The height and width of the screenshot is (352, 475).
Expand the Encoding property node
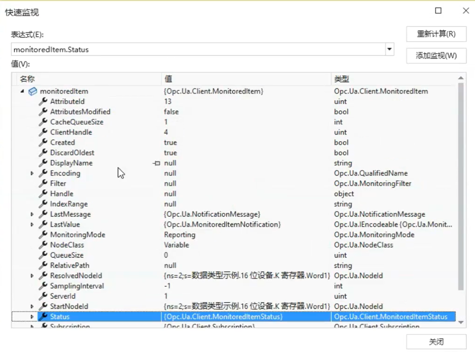32,173
